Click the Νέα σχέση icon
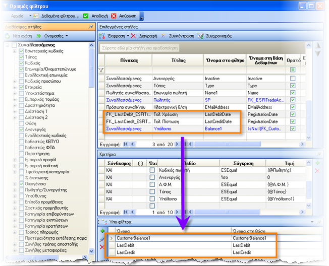 pyautogui.click(x=8, y=36)
